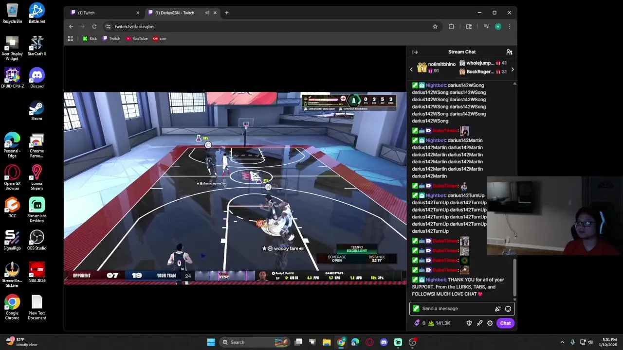Open a new browser tab
Screen dimensions: 623x350
tap(226, 13)
